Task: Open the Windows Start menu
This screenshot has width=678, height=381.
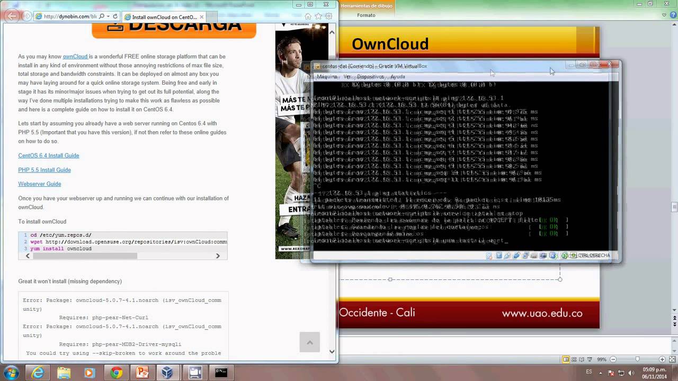Action: pyautogui.click(x=11, y=373)
